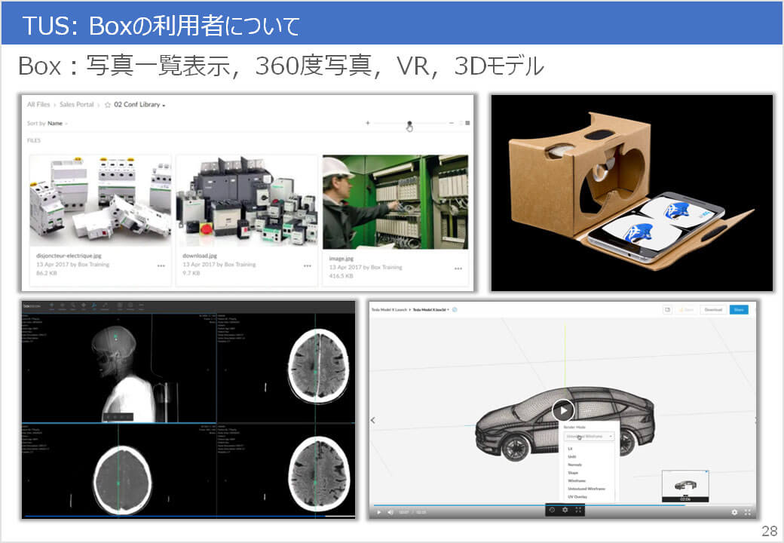The width and height of the screenshot is (784, 543).
Task: Open the Sales Portal breadcrumb
Action: coord(78,105)
